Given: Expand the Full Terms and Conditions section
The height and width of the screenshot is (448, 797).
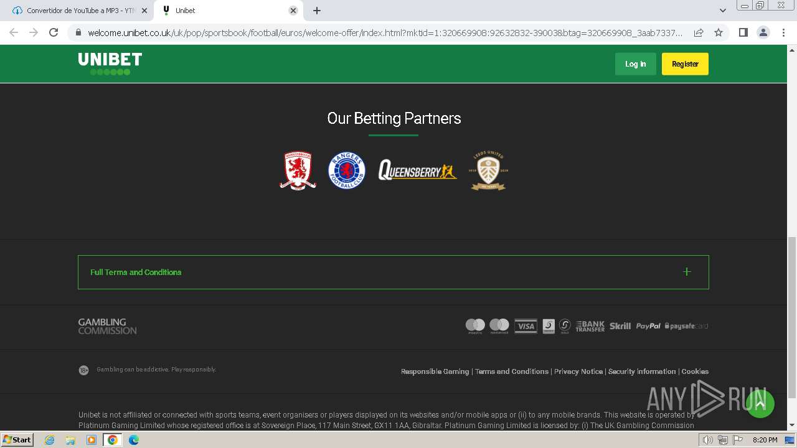Looking at the screenshot, I should [x=394, y=272].
